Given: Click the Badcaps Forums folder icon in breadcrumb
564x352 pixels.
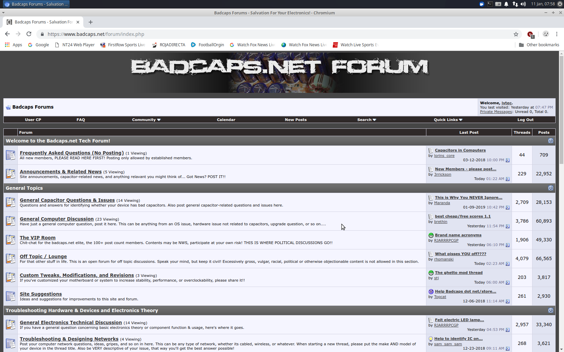Looking at the screenshot, I should [8, 107].
